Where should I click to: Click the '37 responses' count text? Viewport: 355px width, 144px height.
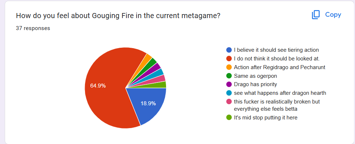tap(33, 28)
